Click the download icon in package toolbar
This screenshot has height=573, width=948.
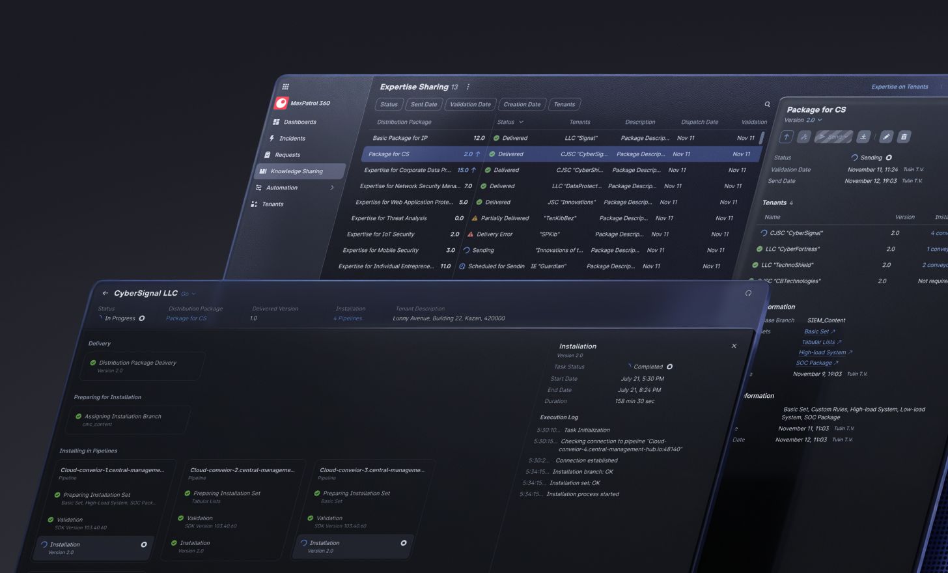pyautogui.click(x=863, y=137)
